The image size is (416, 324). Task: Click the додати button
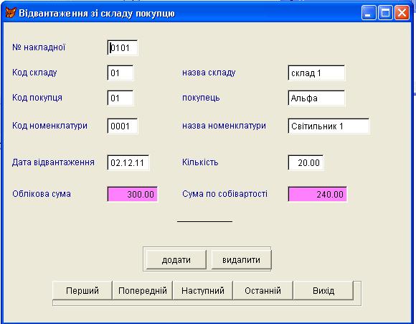[176, 259]
